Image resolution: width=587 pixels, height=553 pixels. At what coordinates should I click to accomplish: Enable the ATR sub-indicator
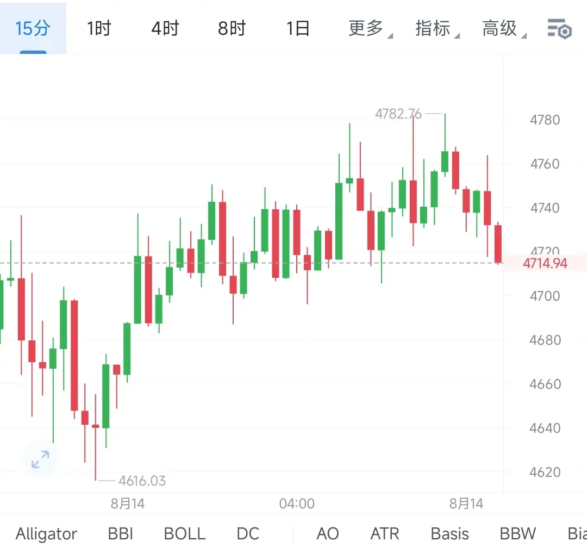point(385,533)
